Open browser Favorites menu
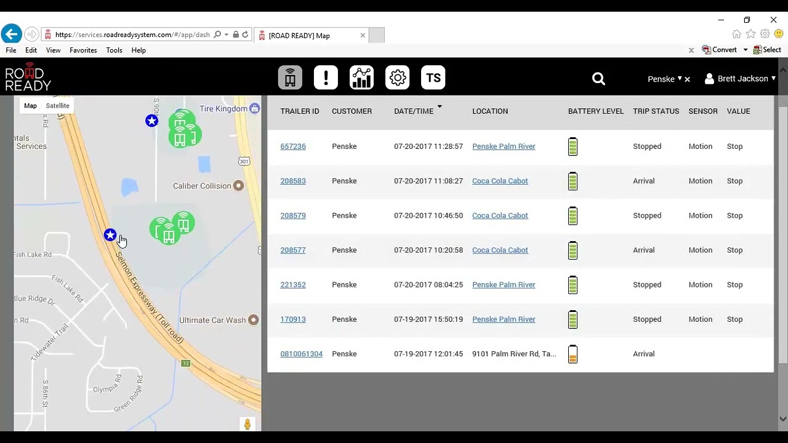 [x=83, y=50]
